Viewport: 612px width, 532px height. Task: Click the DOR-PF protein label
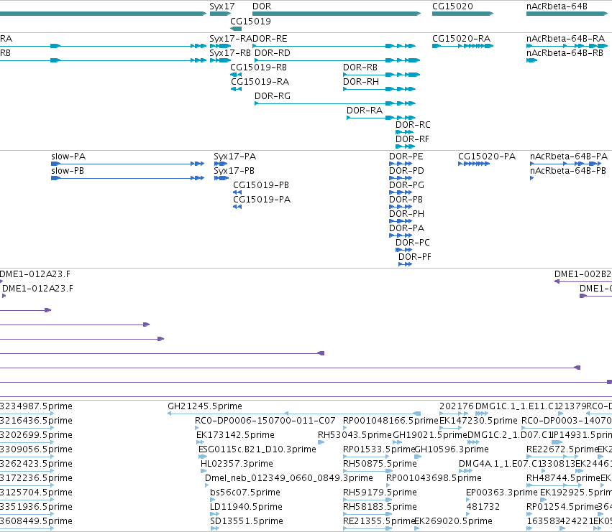[x=415, y=258]
